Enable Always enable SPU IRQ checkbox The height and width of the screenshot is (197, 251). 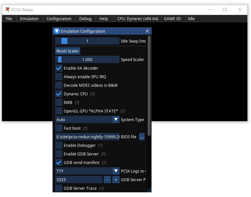(59, 77)
